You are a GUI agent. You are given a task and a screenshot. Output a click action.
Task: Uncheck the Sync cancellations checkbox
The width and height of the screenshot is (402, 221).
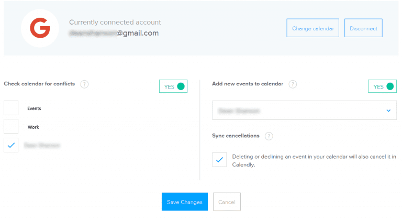pyautogui.click(x=219, y=160)
